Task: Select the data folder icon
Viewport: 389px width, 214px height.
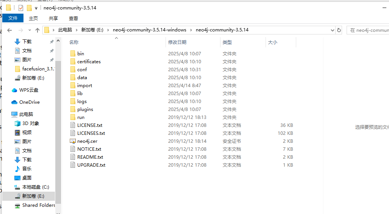Action: (x=73, y=77)
